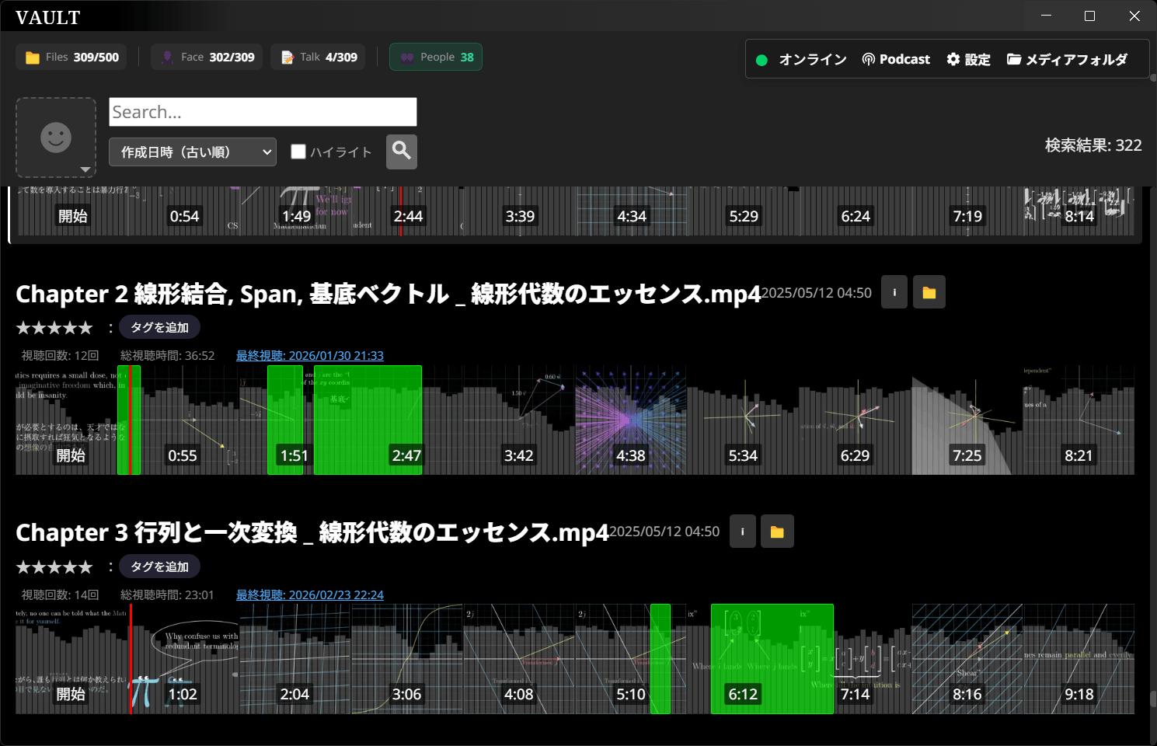This screenshot has width=1157, height=746.
Task: Seek to 8:14 in the top video timeline
Action: [x=1079, y=216]
